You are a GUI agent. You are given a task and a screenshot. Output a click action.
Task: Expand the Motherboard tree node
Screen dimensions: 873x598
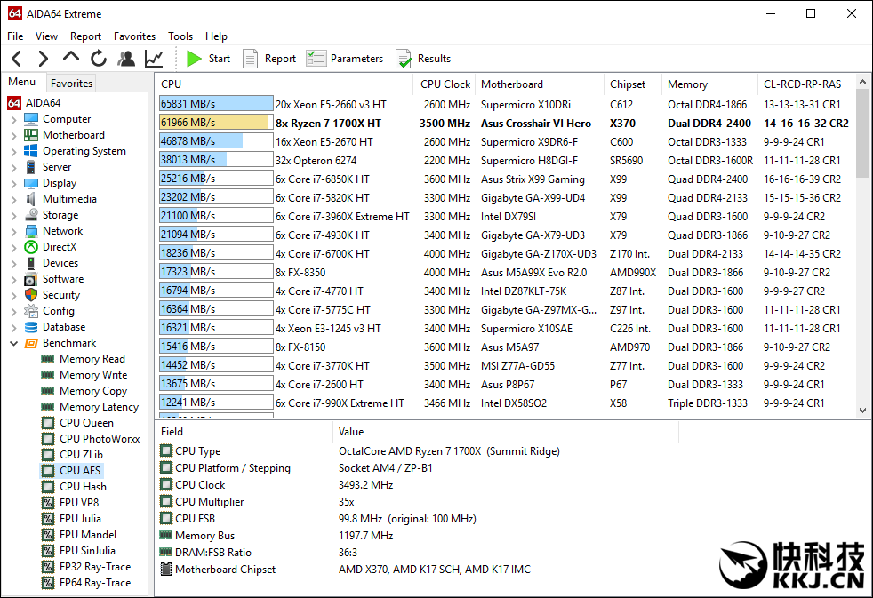point(13,135)
